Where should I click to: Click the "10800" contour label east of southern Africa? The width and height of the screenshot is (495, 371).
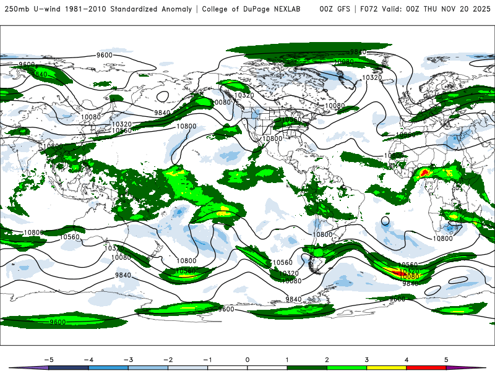442,239
